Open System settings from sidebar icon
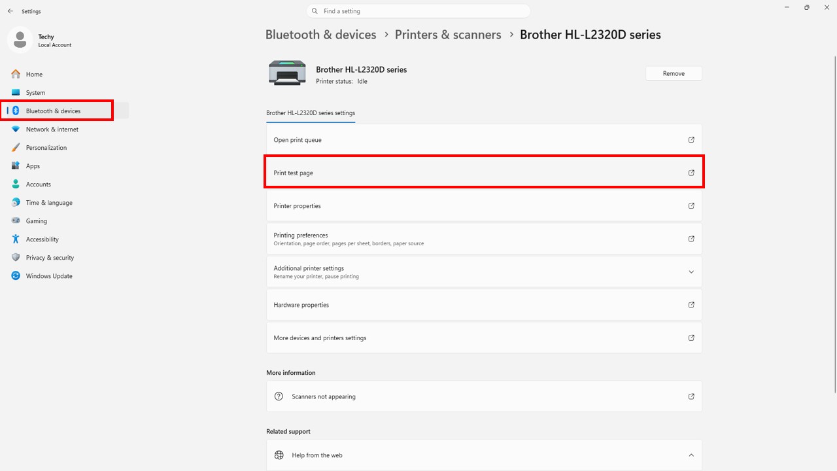 click(16, 92)
